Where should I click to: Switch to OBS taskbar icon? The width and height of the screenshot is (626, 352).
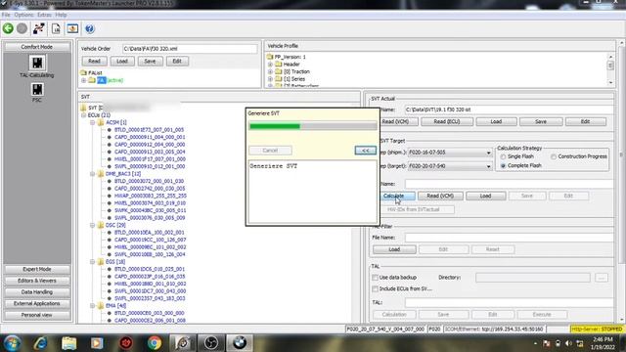pyautogui.click(x=211, y=343)
